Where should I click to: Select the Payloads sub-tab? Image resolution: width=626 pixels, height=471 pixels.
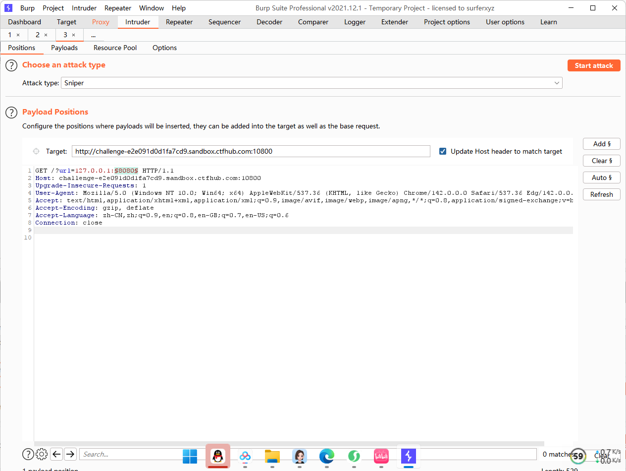[64, 48]
